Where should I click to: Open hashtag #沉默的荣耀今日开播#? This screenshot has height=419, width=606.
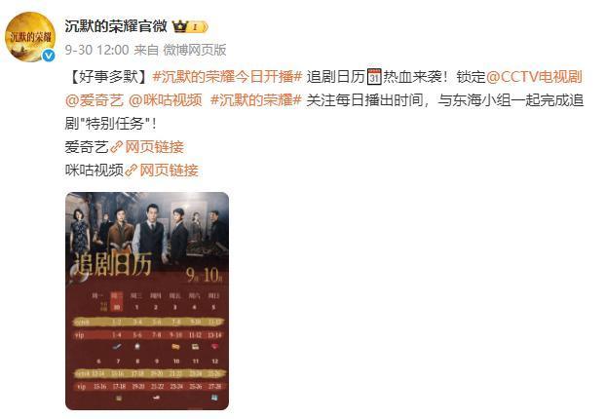[227, 77]
